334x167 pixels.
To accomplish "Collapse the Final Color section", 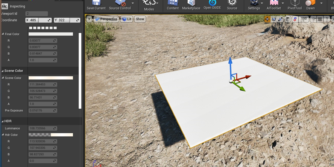I will [3, 34].
